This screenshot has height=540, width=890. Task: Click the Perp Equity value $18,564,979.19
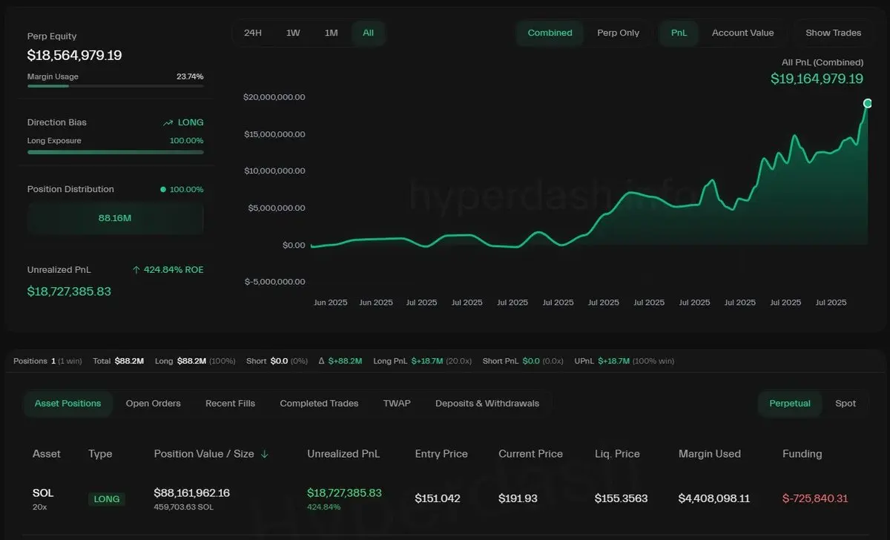75,56
